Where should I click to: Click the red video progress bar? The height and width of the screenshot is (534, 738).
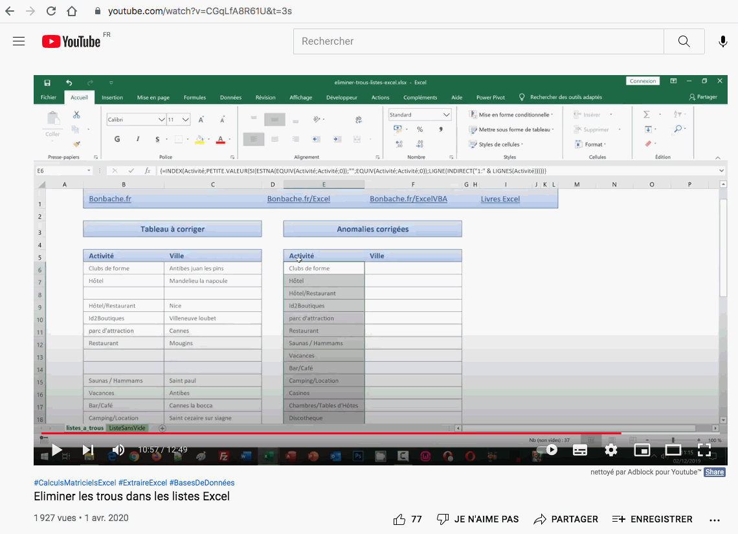coord(324,433)
